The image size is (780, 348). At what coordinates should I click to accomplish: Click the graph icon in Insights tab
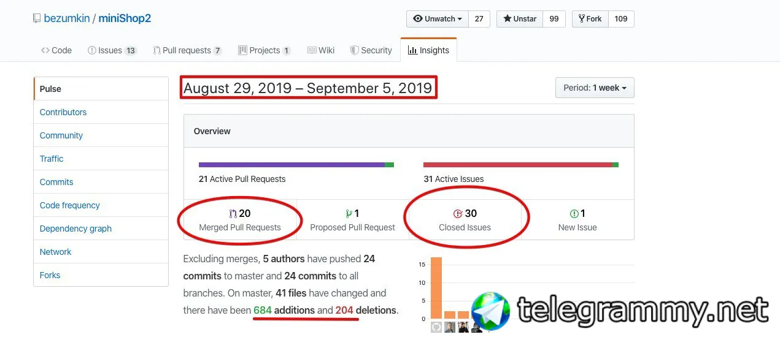(x=412, y=50)
